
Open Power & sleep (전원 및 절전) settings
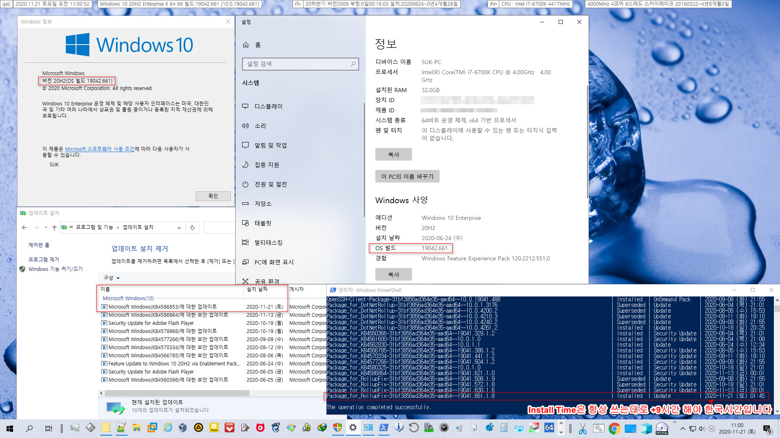[x=264, y=184]
